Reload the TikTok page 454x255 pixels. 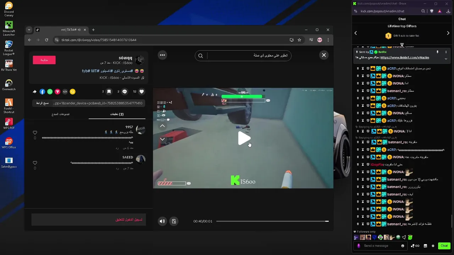pyautogui.click(x=46, y=40)
